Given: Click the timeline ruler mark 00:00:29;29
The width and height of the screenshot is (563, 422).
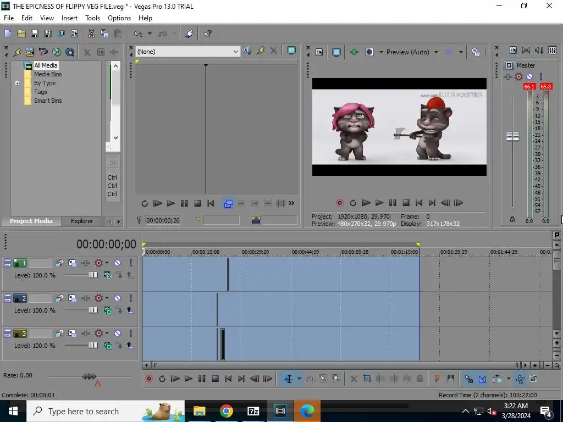Looking at the screenshot, I should (255, 252).
